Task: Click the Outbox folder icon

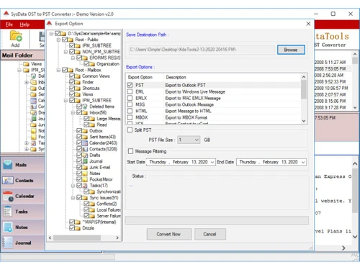Action: click(x=85, y=131)
